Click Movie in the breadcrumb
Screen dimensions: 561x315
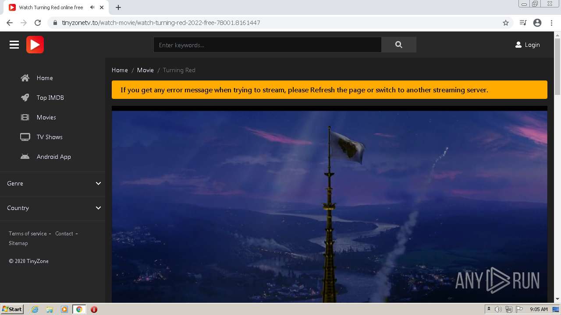coord(146,70)
